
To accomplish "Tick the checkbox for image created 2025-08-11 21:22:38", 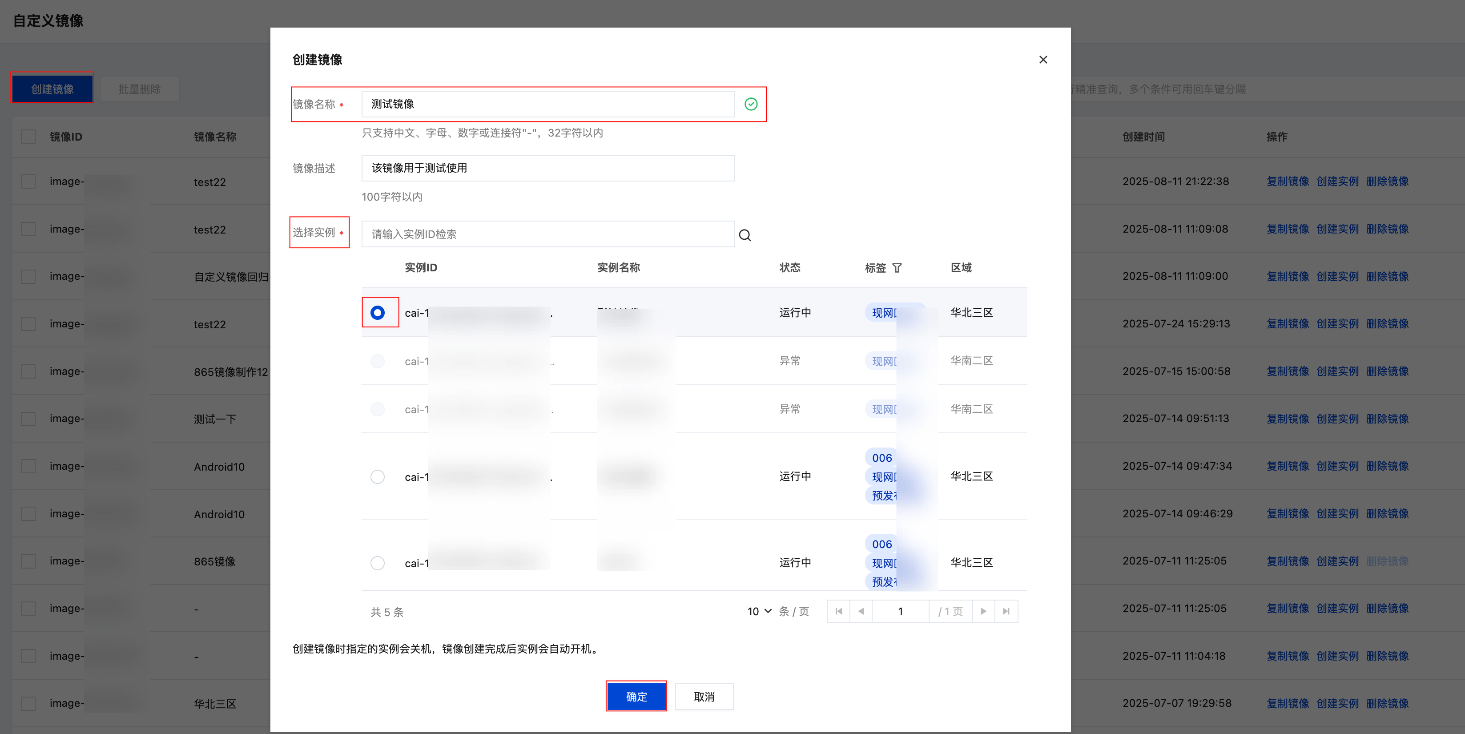I will (x=28, y=181).
